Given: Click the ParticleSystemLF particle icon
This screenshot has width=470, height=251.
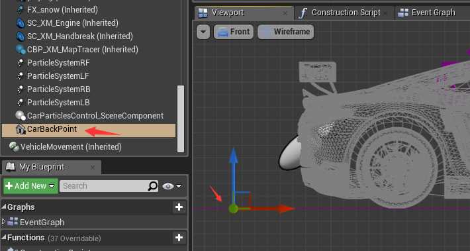Looking at the screenshot, I should [20, 76].
